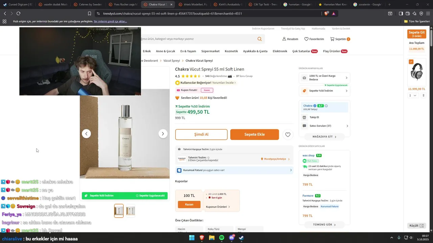The image size is (433, 243).
Task: Select first product thumbnail image
Action: [119, 211]
